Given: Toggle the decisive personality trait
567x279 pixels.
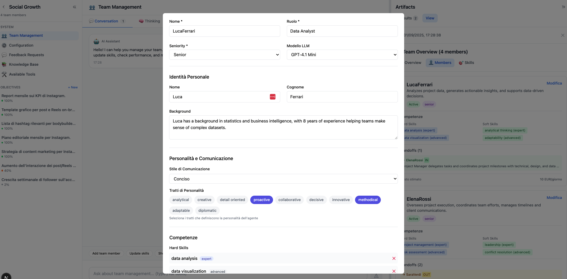Looking at the screenshot, I should pyautogui.click(x=316, y=200).
